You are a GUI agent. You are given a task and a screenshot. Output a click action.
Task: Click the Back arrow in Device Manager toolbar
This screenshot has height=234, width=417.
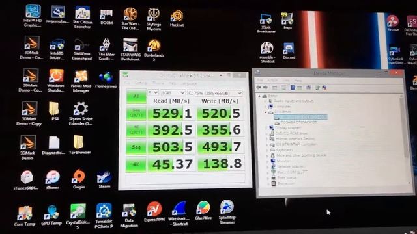[x=259, y=88]
